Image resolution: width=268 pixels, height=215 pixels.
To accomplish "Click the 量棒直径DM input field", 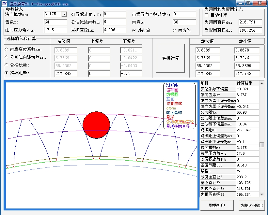I will tap(115, 30).
